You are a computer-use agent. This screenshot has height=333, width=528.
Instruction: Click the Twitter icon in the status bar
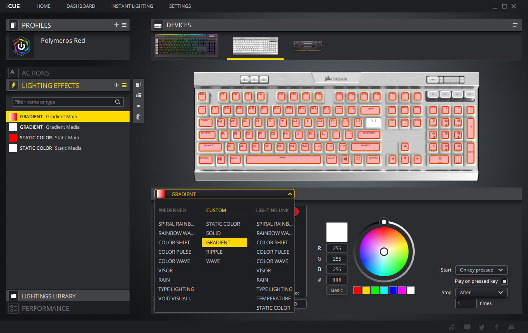click(482, 327)
